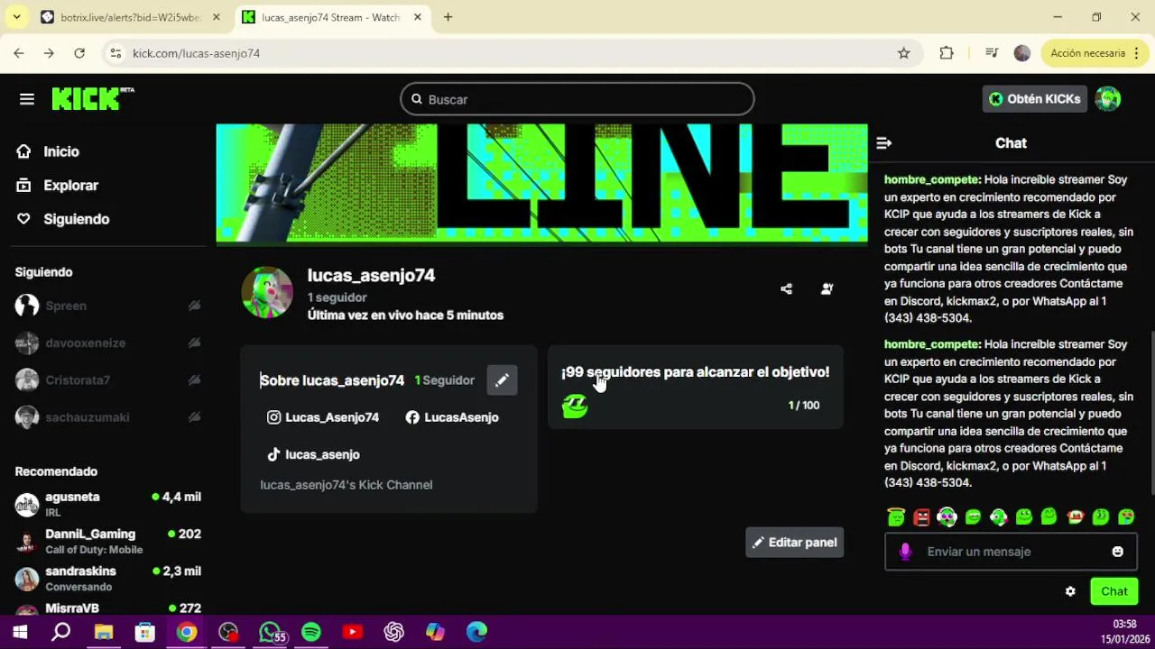The width and height of the screenshot is (1155, 649).
Task: Open site information icon in address bar
Action: point(115,53)
